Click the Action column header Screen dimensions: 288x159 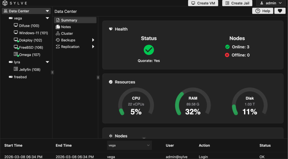point(204,146)
